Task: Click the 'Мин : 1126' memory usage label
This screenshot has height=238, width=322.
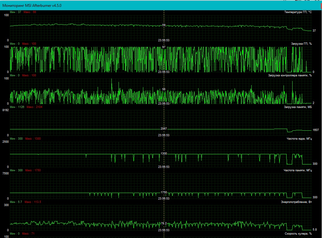Action: point(17,107)
